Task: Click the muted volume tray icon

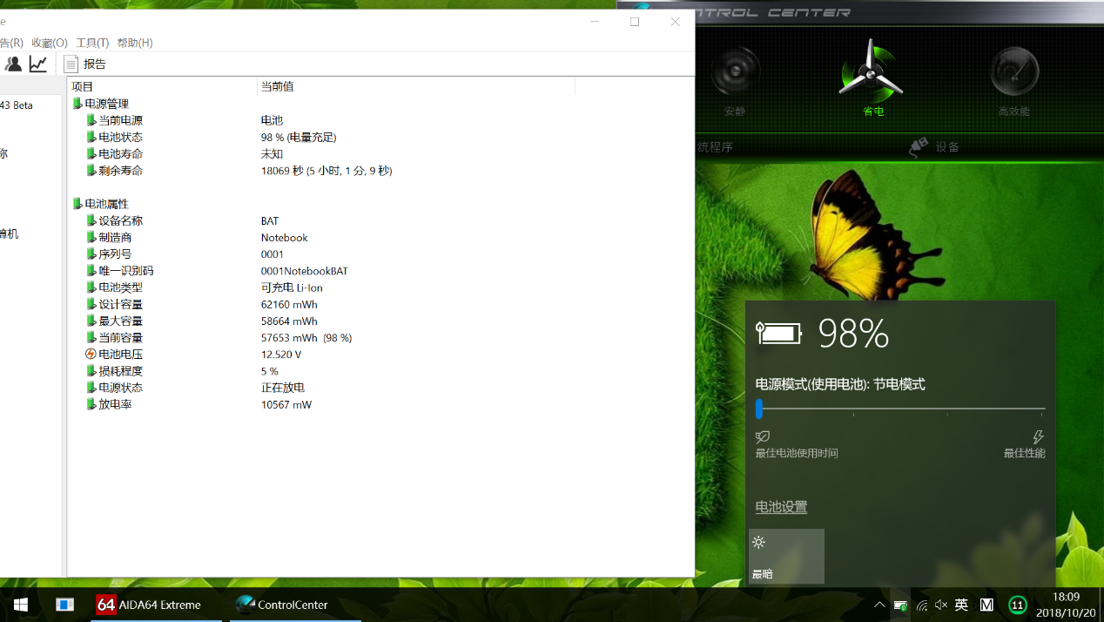Action: click(x=941, y=605)
